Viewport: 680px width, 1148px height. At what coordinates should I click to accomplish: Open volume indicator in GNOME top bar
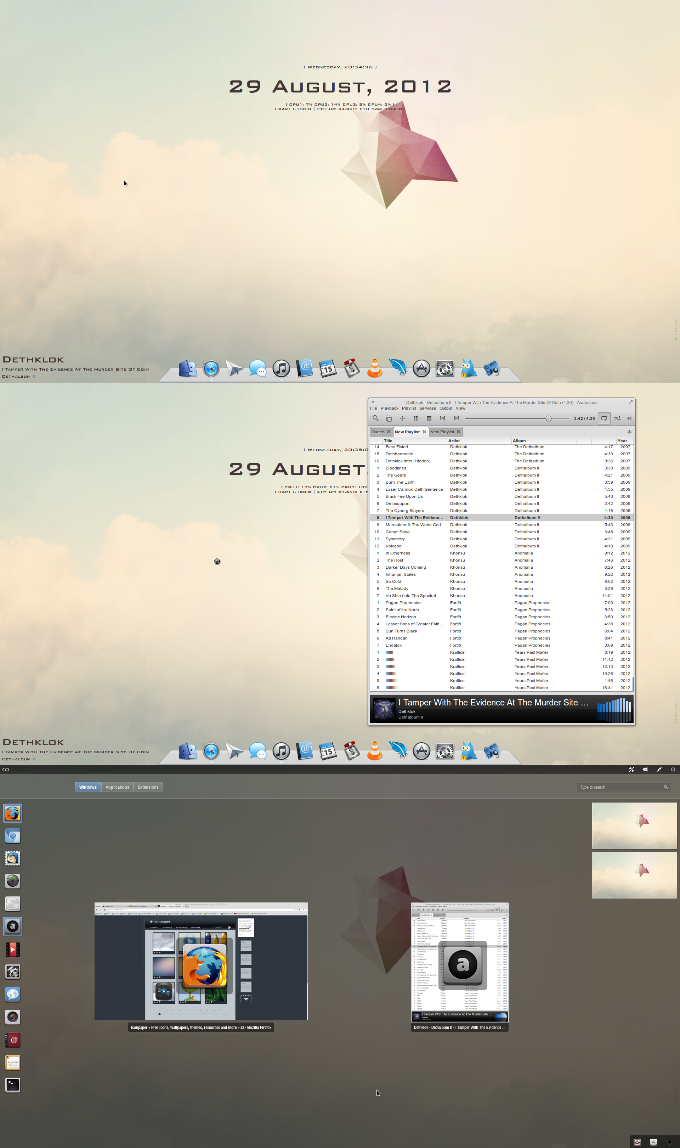point(645,770)
